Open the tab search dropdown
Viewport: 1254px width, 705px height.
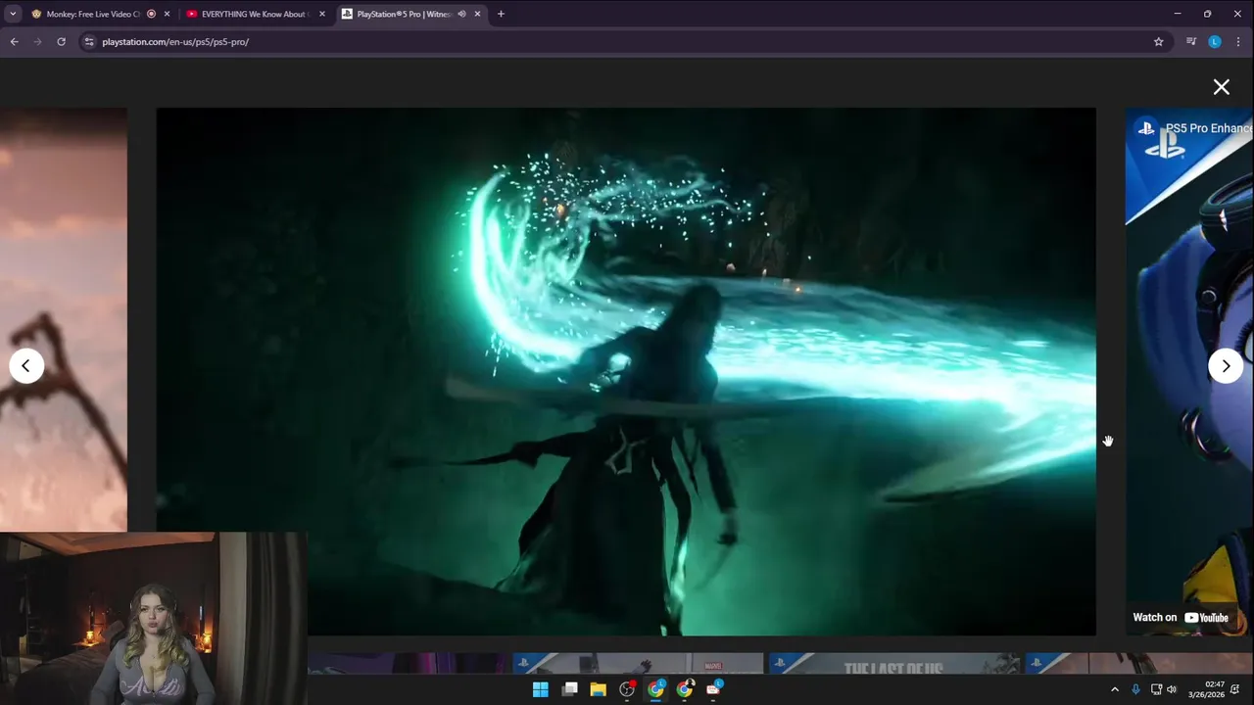click(13, 14)
